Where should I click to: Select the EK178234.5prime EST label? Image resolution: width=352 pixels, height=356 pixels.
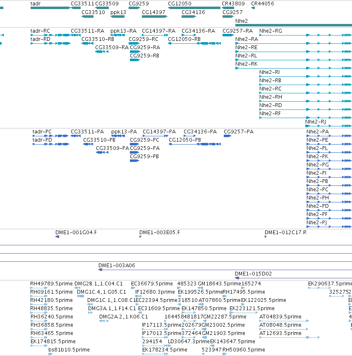(165, 350)
